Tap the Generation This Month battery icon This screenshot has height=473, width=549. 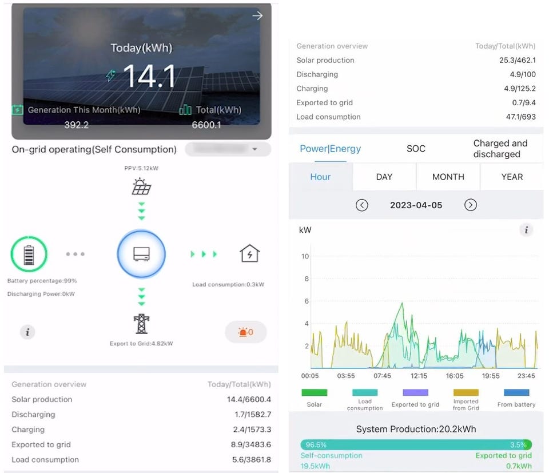(x=17, y=110)
